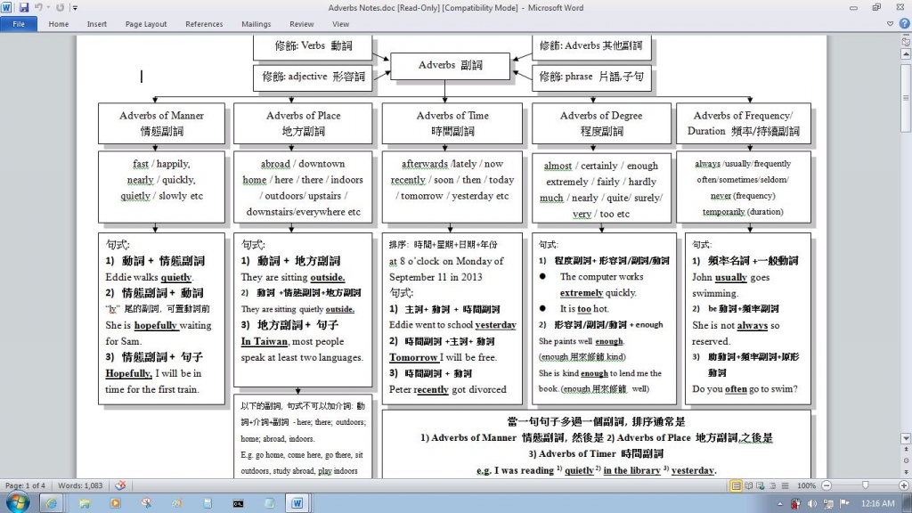This screenshot has height=513, width=912.
Task: Open the proofing errors status icon
Action: click(x=120, y=485)
